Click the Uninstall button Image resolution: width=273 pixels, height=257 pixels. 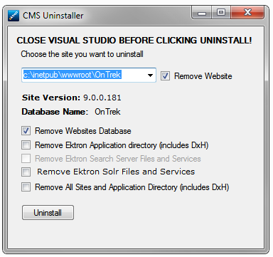click(48, 213)
